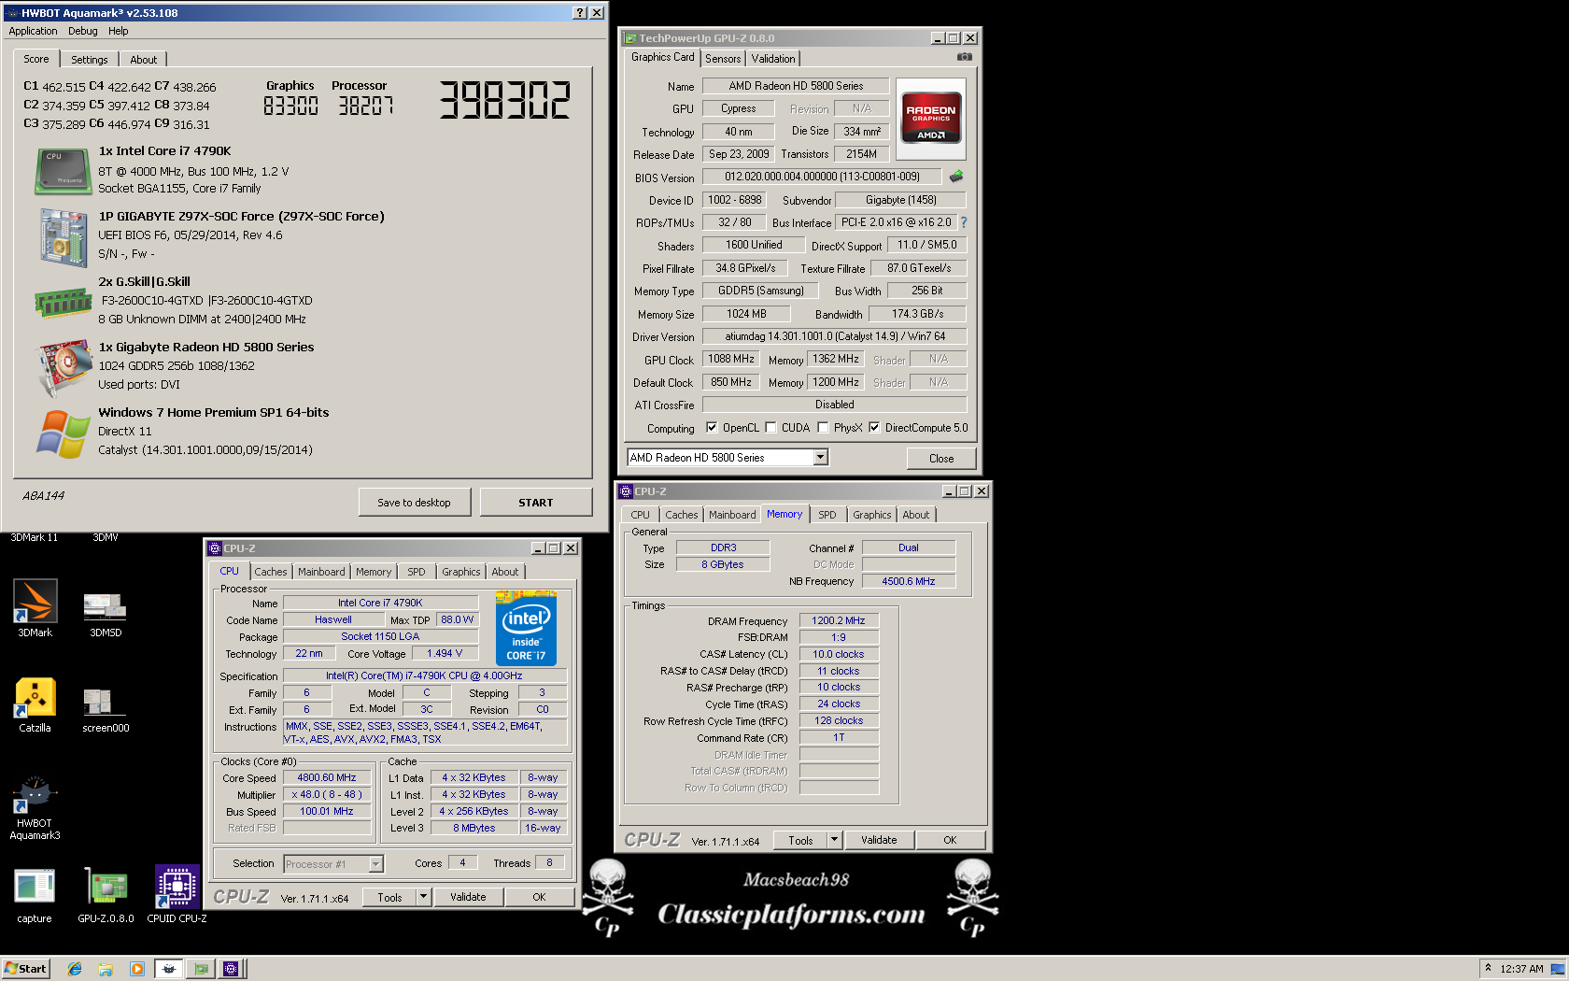Click OK in CPU-Z CPU window
Viewport: 1569px width, 981px height.
point(539,897)
